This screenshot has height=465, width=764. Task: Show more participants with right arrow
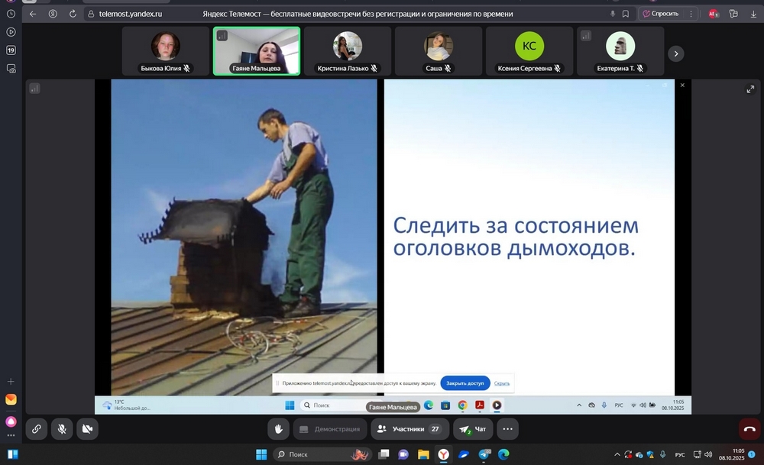(676, 53)
